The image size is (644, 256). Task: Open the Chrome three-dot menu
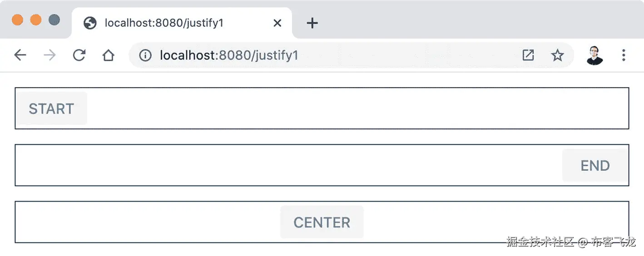point(624,55)
